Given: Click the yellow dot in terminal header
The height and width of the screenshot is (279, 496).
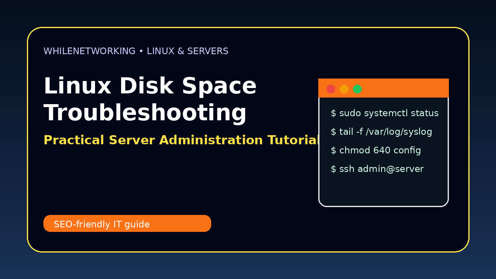Looking at the screenshot, I should point(344,89).
